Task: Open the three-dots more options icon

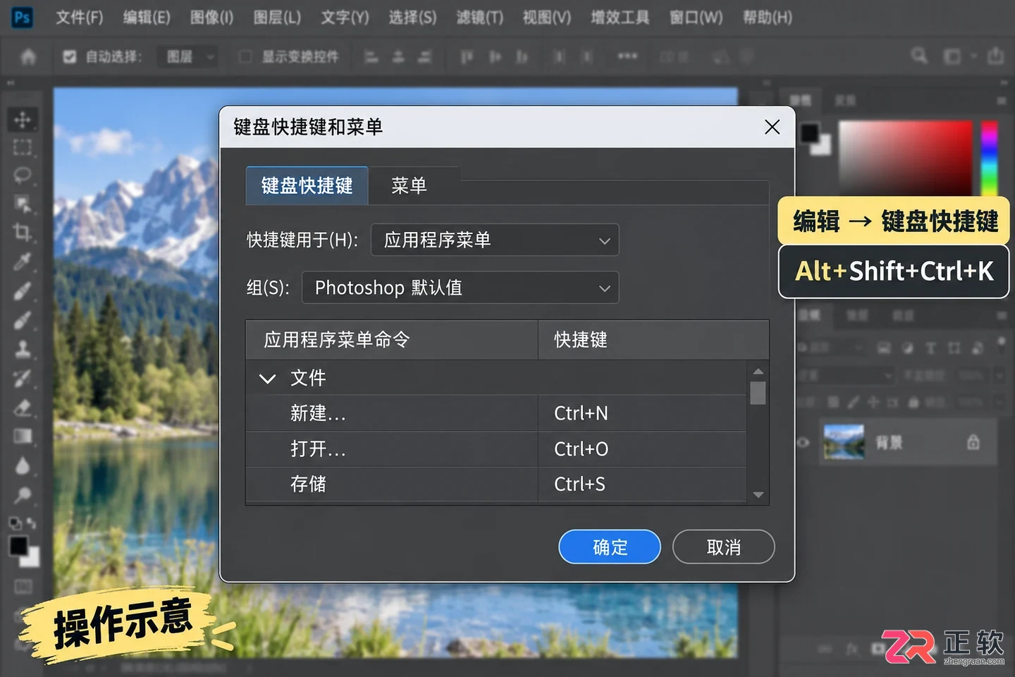Action: [627, 56]
